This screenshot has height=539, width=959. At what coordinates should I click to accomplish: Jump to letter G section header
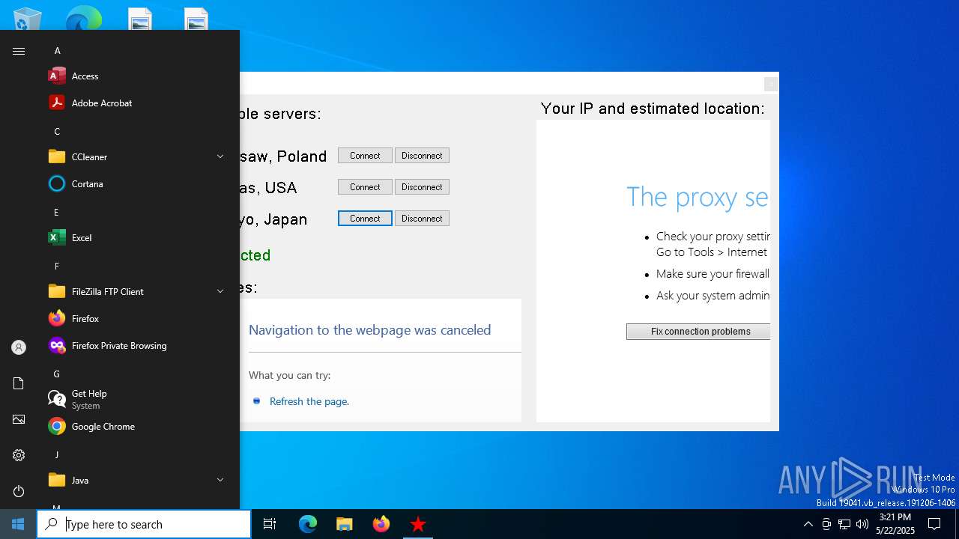(x=57, y=374)
